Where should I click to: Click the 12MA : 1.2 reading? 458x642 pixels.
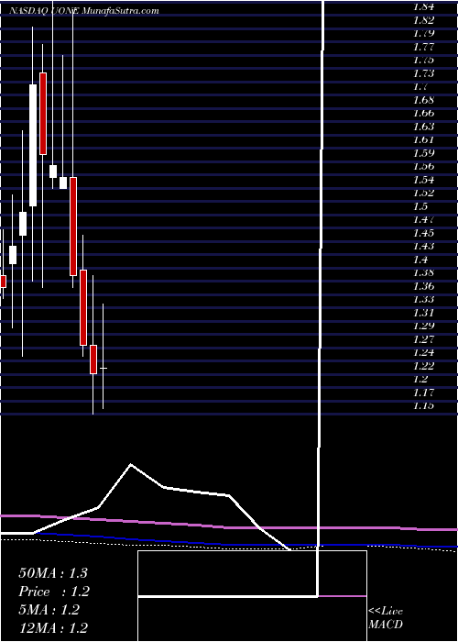(53, 628)
